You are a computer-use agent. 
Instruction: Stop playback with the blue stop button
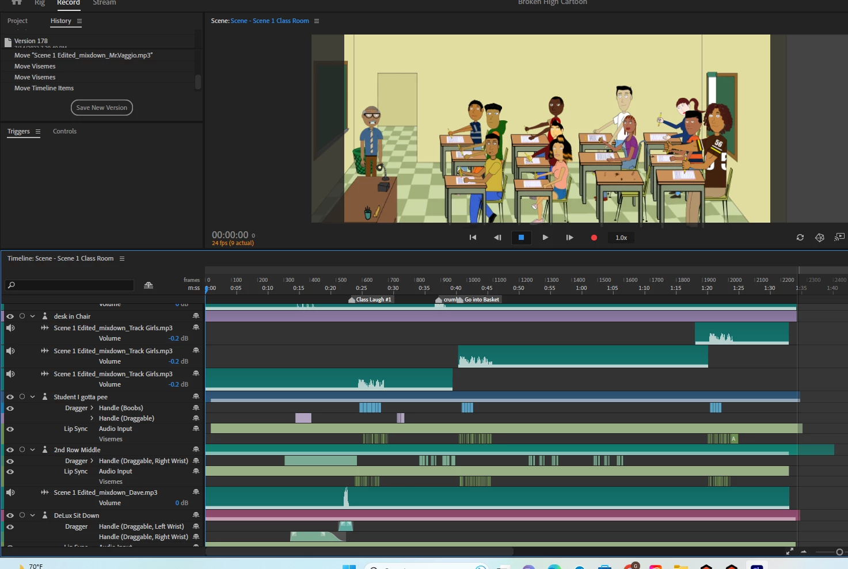coord(521,238)
